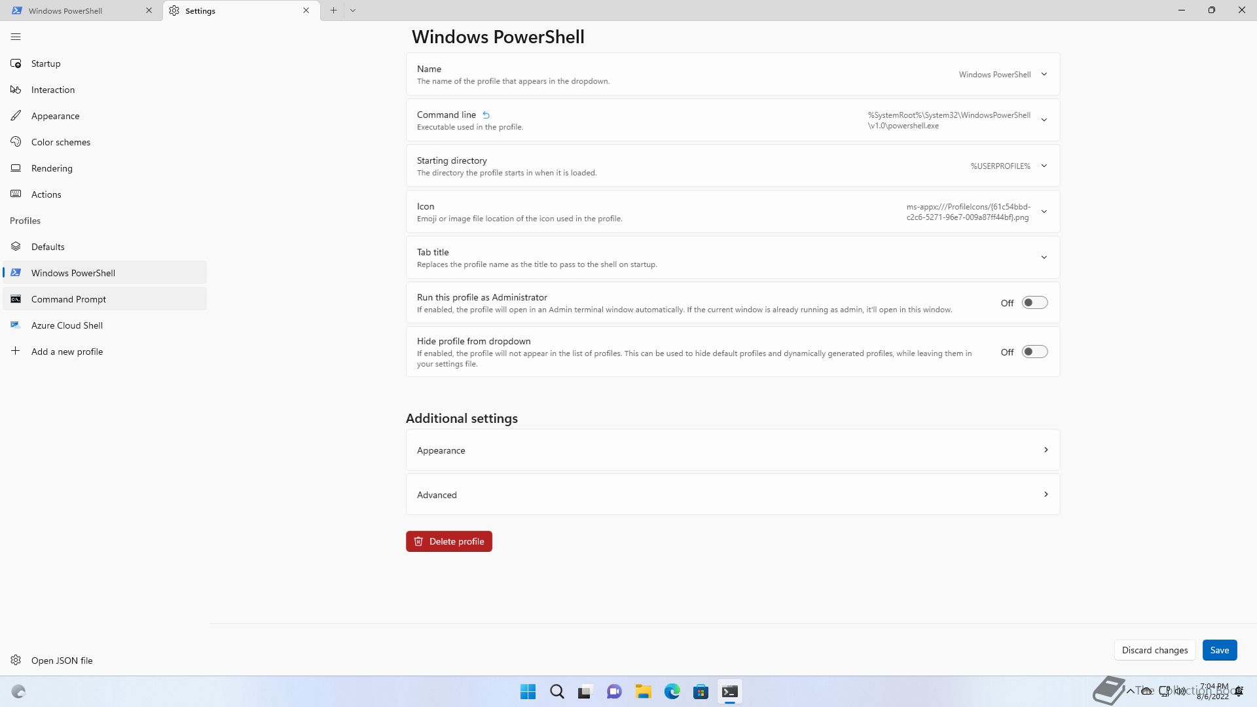Select the Settings tab
Viewport: 1257px width, 707px height.
(x=241, y=10)
